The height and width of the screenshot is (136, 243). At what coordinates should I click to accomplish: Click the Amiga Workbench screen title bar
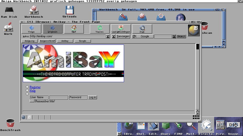pyautogui.click(x=118, y=1)
